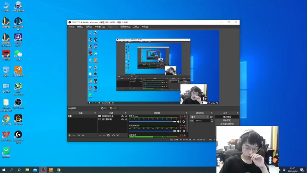This screenshot has height=173, width=307.
Task: Click OBS icon in the taskbar
Action: pos(43,170)
